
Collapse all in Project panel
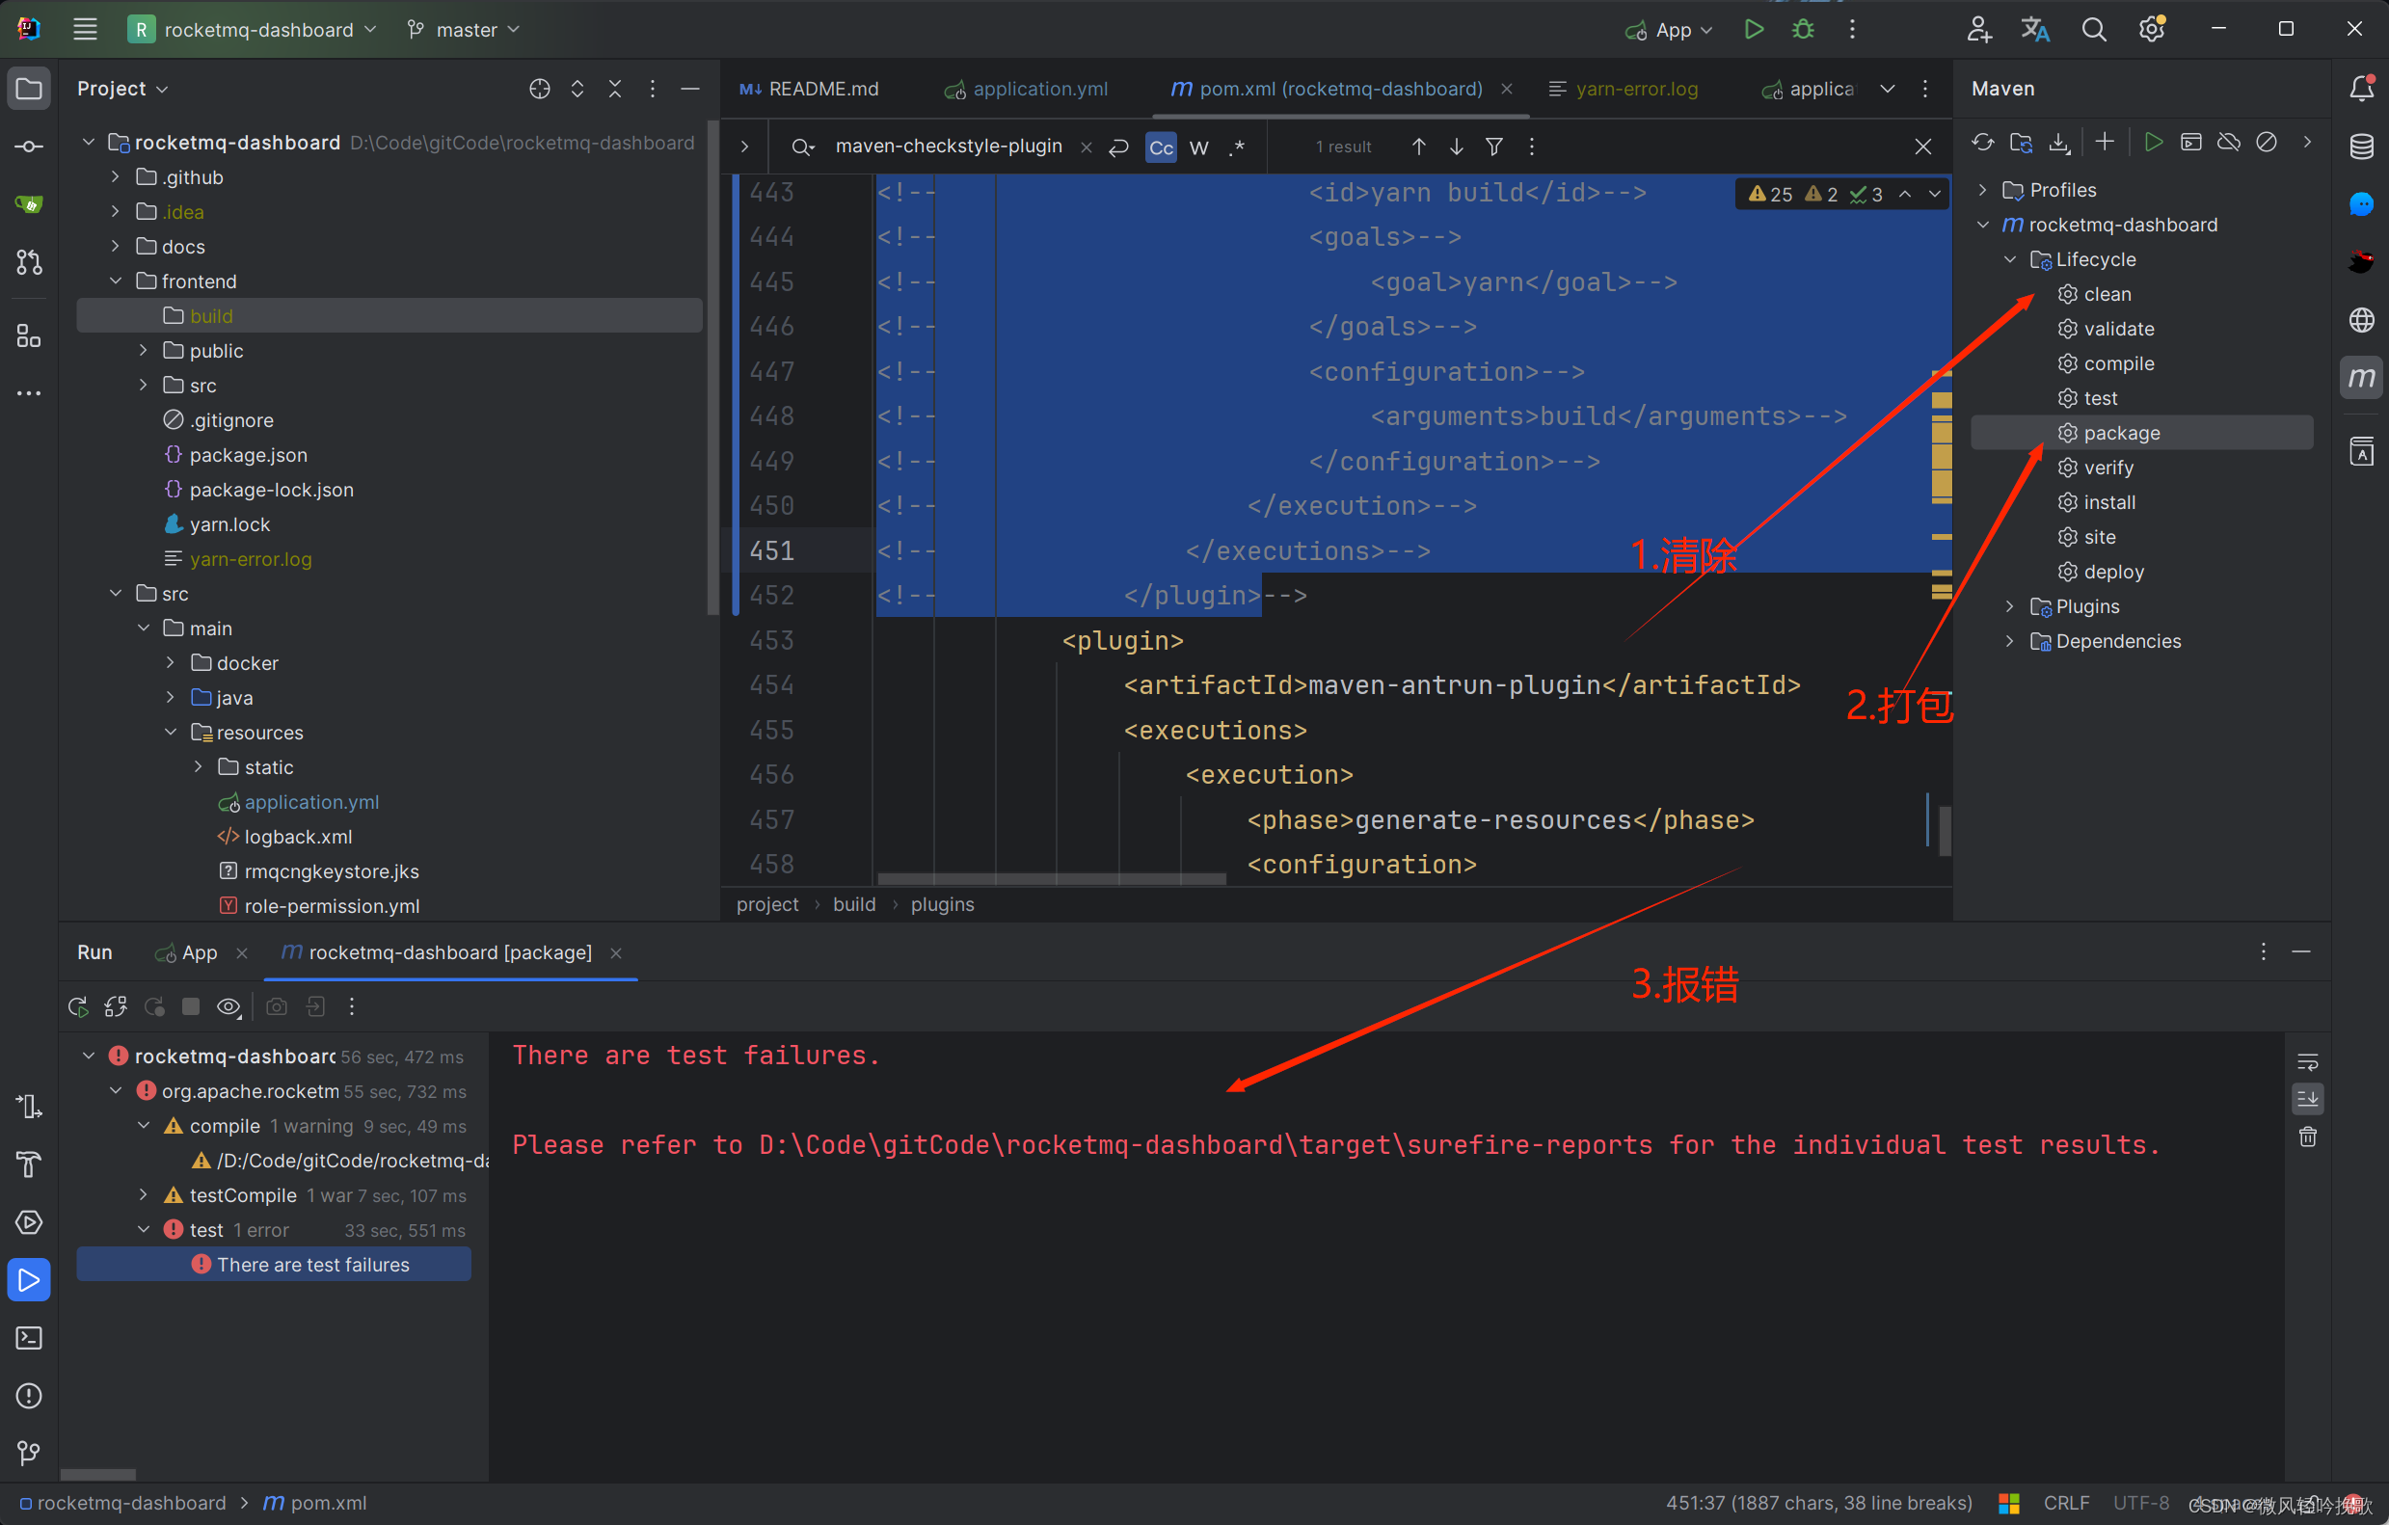coord(615,90)
